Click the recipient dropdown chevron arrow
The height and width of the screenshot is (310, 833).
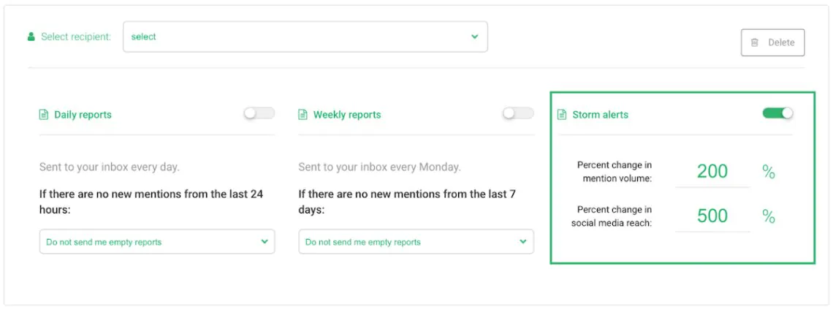tap(474, 37)
